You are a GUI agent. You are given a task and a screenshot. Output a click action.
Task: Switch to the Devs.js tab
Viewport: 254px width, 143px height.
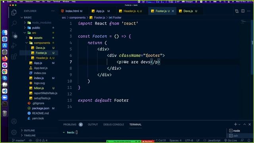click(188, 11)
